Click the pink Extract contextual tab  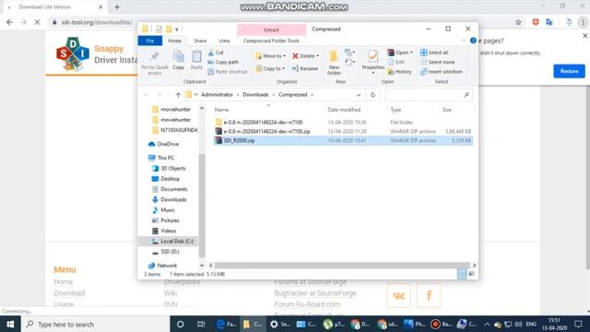pyautogui.click(x=271, y=30)
